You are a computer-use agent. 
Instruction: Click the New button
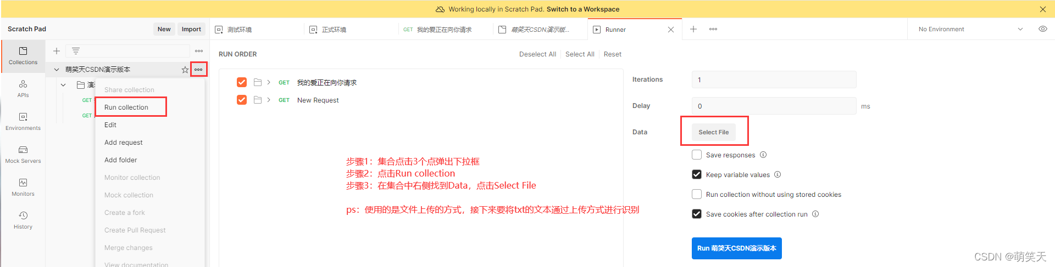pyautogui.click(x=164, y=29)
